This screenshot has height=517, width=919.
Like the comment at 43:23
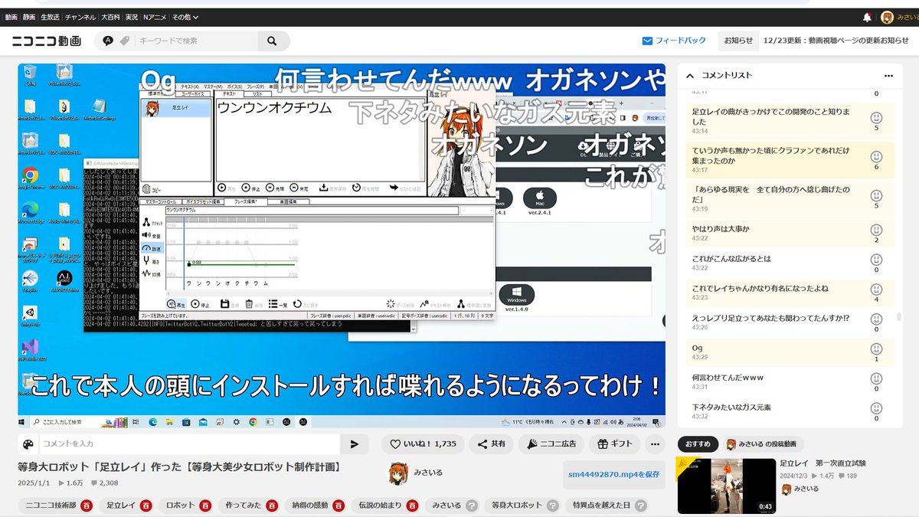coord(877,290)
